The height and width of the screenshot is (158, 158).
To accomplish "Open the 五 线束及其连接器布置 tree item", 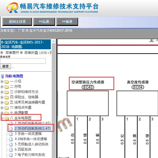I will tap(28, 102).
